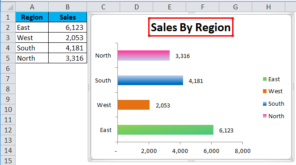Click cell containing North in column A

[32, 58]
